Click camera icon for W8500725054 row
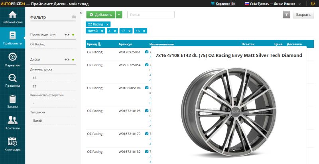 [146, 65]
